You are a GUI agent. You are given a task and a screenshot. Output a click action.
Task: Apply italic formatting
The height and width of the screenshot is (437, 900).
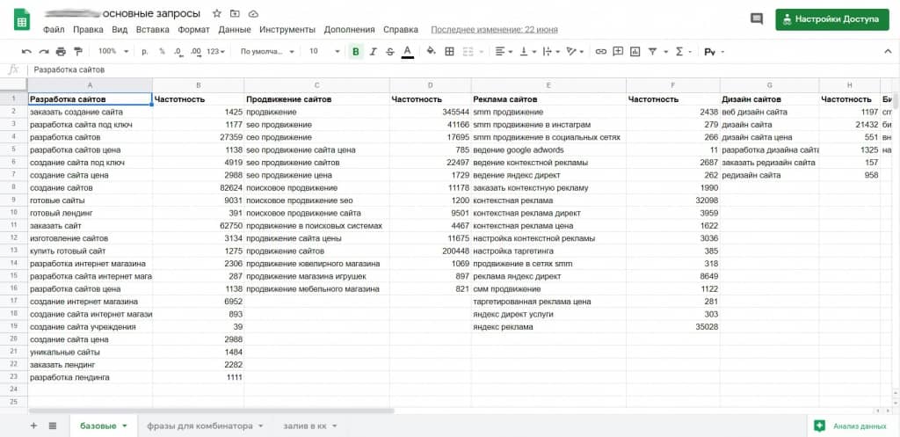pos(373,52)
